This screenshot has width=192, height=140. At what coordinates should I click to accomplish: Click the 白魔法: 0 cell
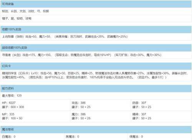32,137
